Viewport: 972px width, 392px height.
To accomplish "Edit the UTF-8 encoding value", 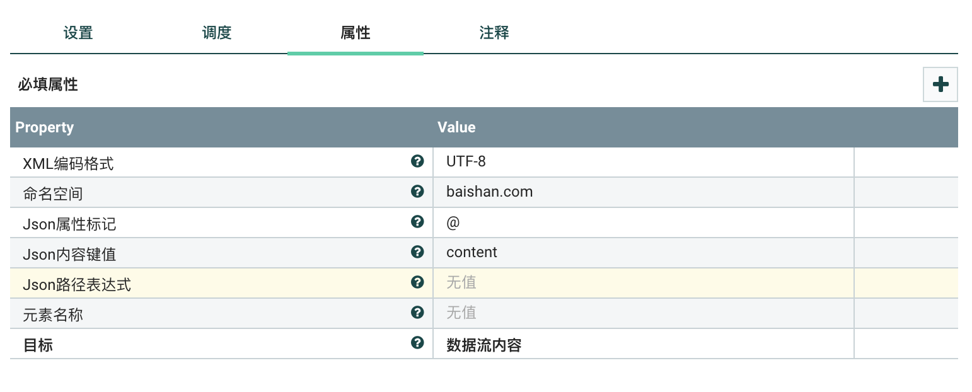I will pos(643,162).
